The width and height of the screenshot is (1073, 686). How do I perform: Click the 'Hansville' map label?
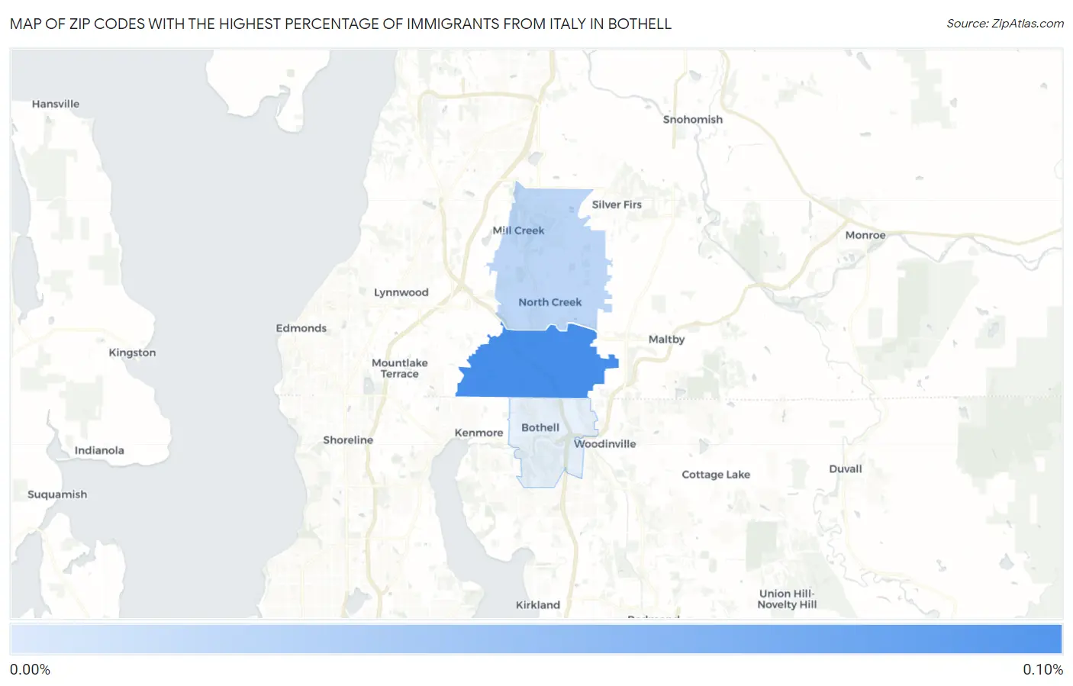pyautogui.click(x=56, y=104)
